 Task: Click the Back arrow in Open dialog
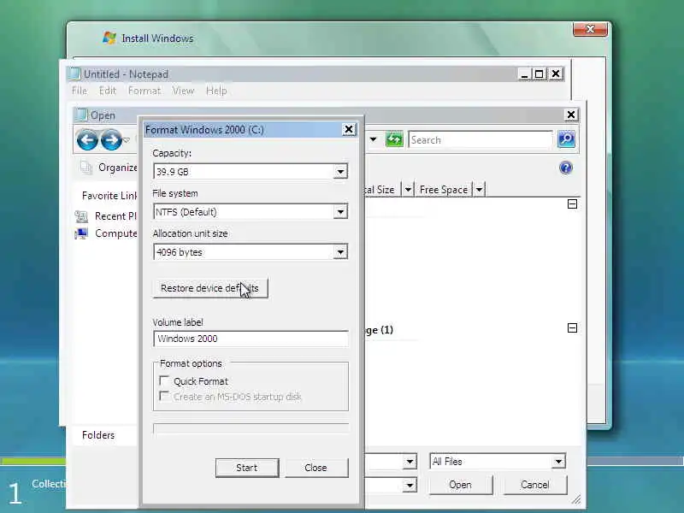[87, 140]
